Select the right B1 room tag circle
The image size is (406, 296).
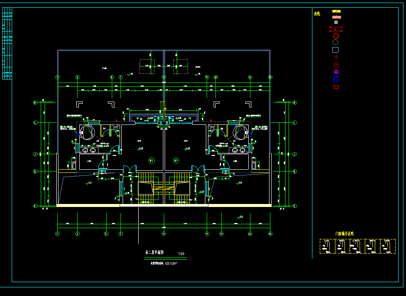click(176, 161)
